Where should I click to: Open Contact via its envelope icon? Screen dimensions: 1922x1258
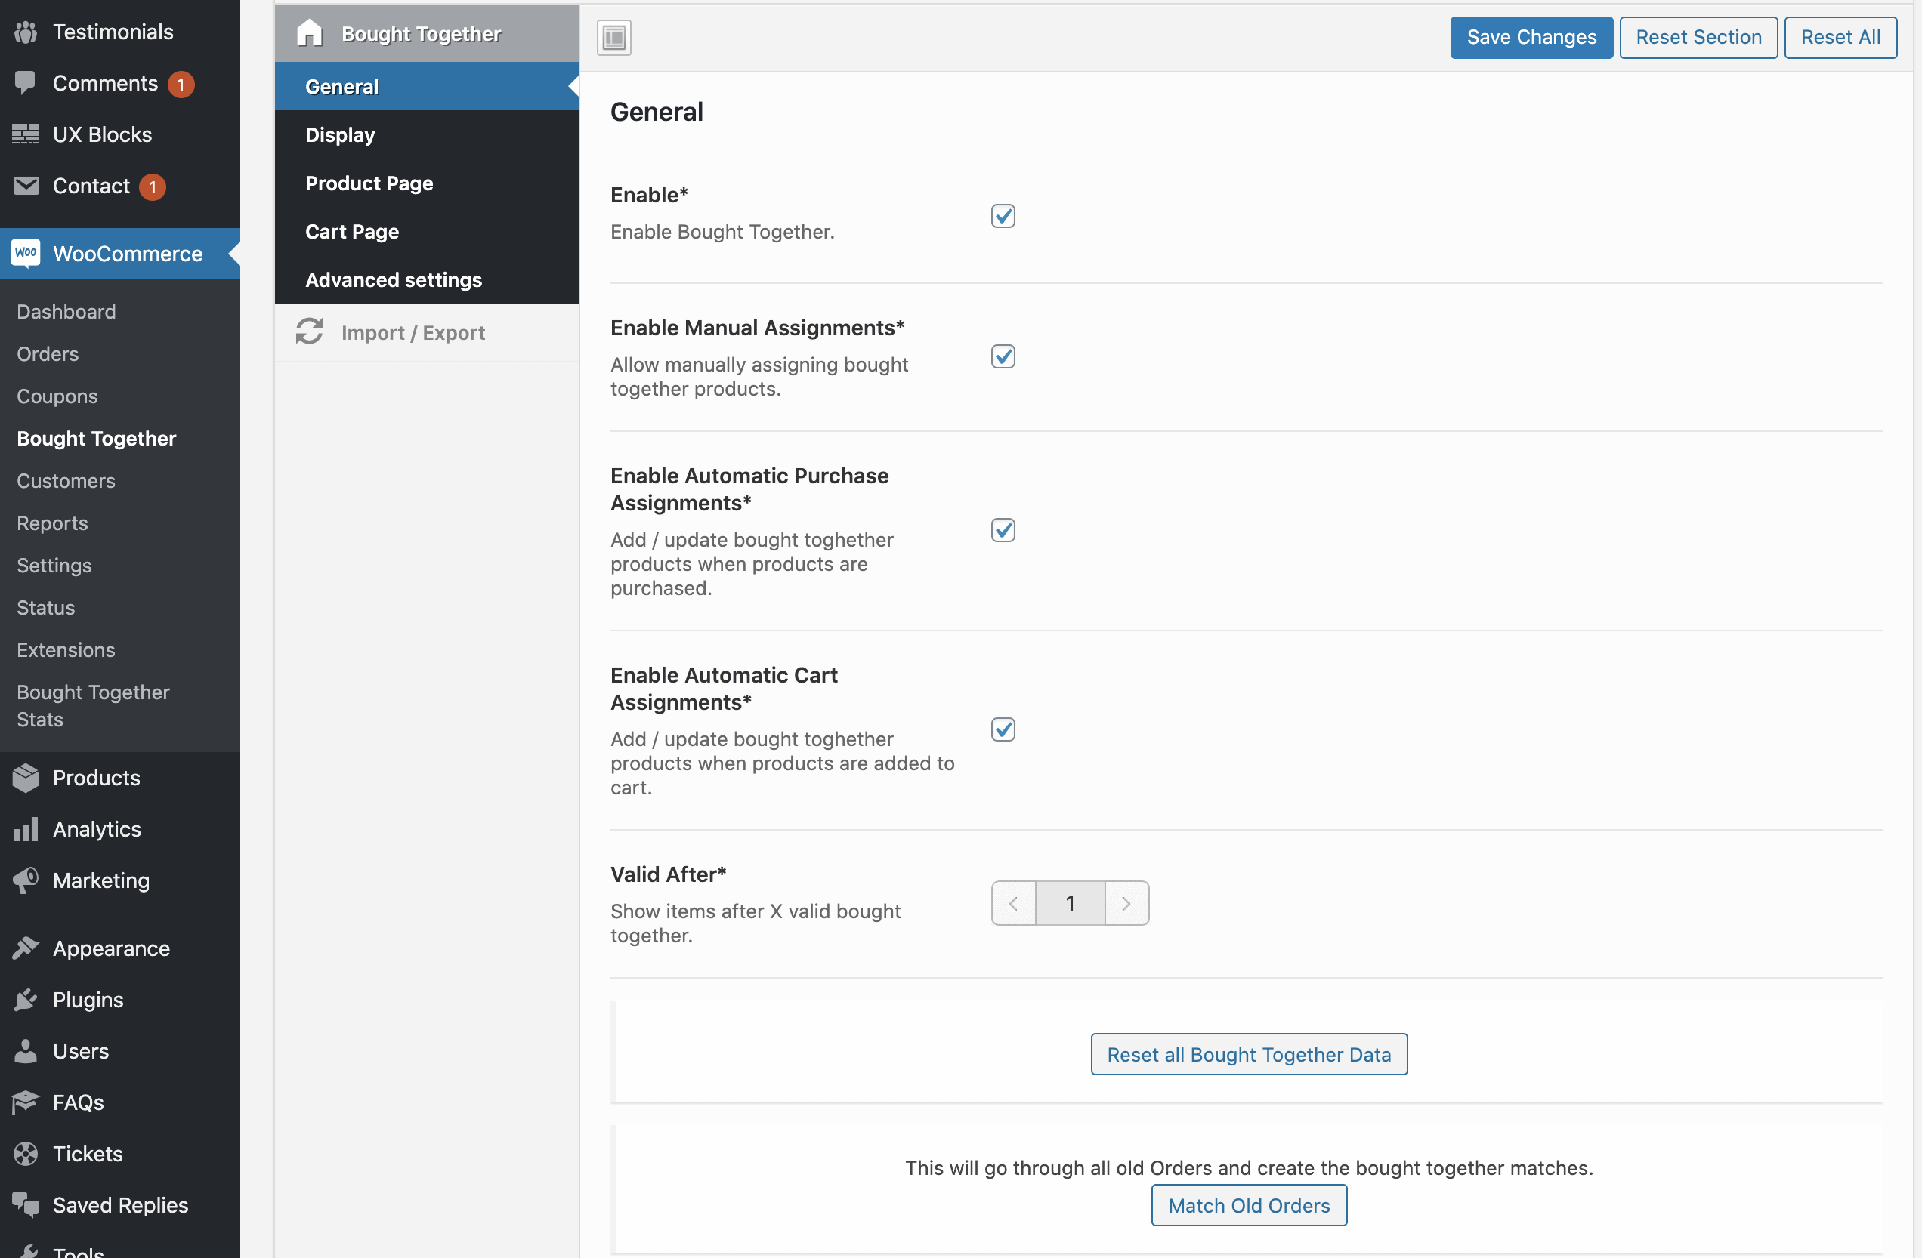click(x=26, y=186)
